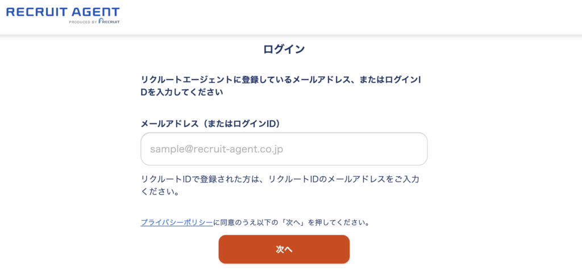Screen dimensions: 582x274
Task: Click the helper text's second line "ください。"
Action: pyautogui.click(x=160, y=192)
